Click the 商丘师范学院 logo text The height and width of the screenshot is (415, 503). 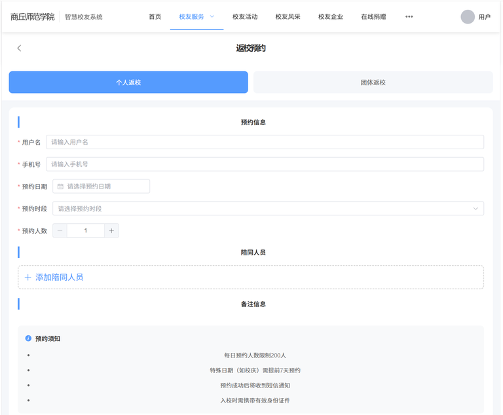point(32,16)
